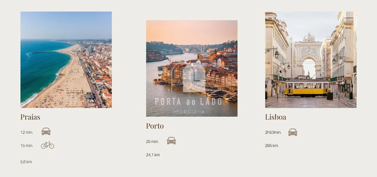Select the bicycle icon under Praias
This screenshot has height=177, width=377.
48,145
